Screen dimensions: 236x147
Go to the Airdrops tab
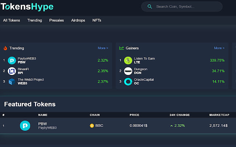[78, 21]
